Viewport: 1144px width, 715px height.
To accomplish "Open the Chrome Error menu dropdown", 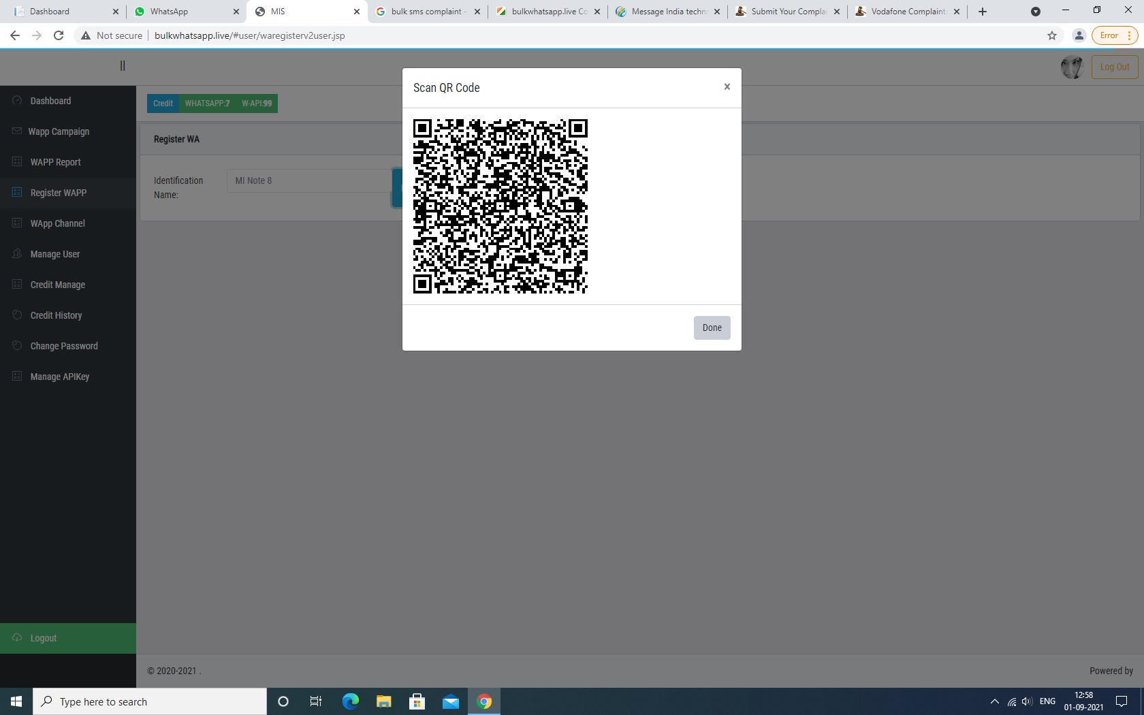I will [1114, 35].
